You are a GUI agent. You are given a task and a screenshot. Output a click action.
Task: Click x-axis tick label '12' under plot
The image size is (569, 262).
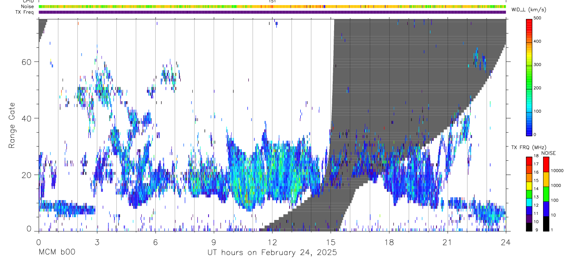tap(272, 242)
